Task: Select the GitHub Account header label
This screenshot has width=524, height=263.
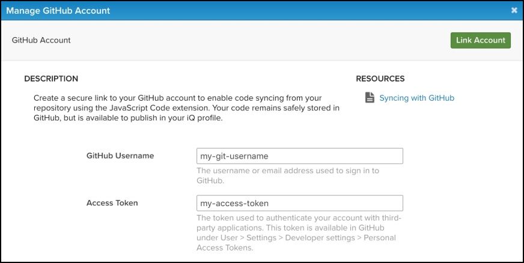Action: (41, 40)
